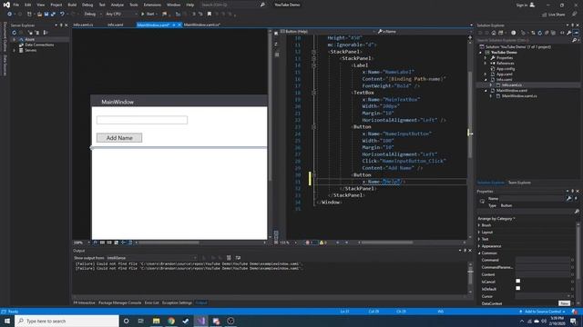
Task: Open Task View in the taskbar
Action: coord(141,321)
